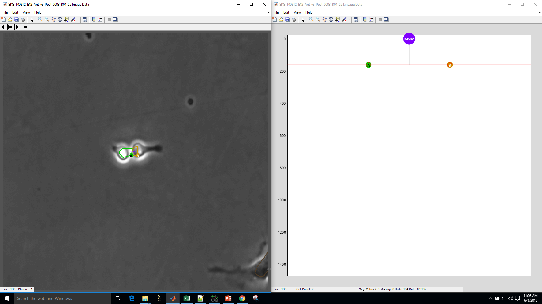Save figure icon in Image Data window

tap(16, 19)
